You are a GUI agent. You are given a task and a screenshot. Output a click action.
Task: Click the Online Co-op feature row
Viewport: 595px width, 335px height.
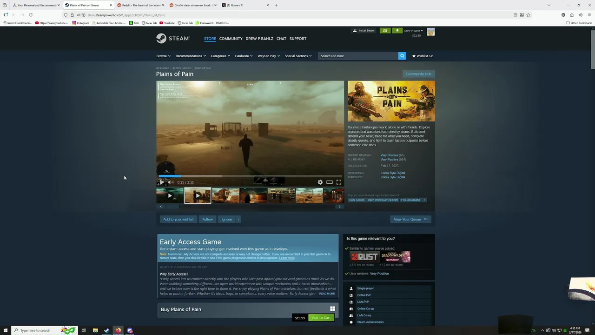click(x=390, y=308)
